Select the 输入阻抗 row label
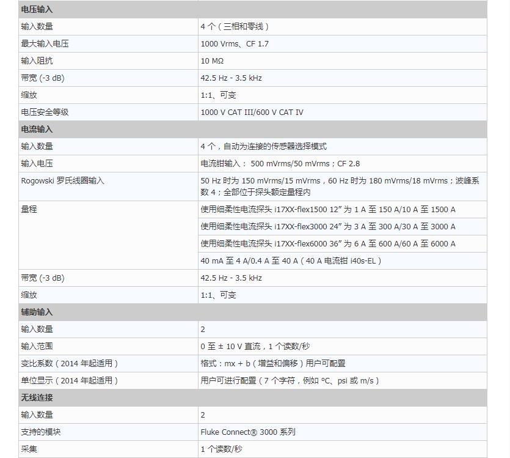Image resolution: width=510 pixels, height=458 pixels. [37, 61]
